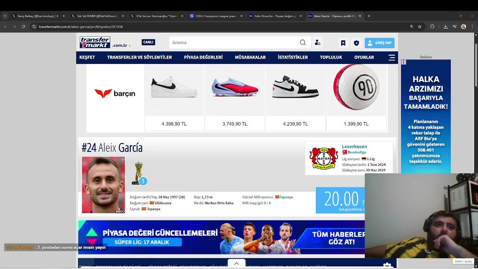Click the 28 Haz 1997 (28) birth date

171,197
